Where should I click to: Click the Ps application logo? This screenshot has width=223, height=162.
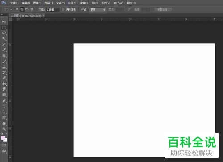[4, 3]
